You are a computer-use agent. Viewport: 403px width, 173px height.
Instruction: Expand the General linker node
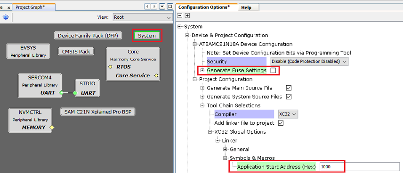[226, 149]
